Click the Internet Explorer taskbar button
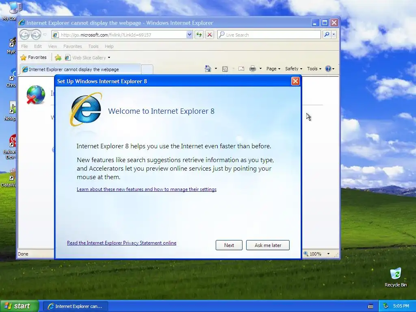This screenshot has width=416, height=312. (x=75, y=306)
